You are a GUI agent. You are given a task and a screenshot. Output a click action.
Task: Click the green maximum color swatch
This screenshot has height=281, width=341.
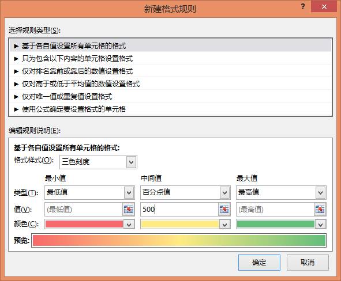(276, 224)
